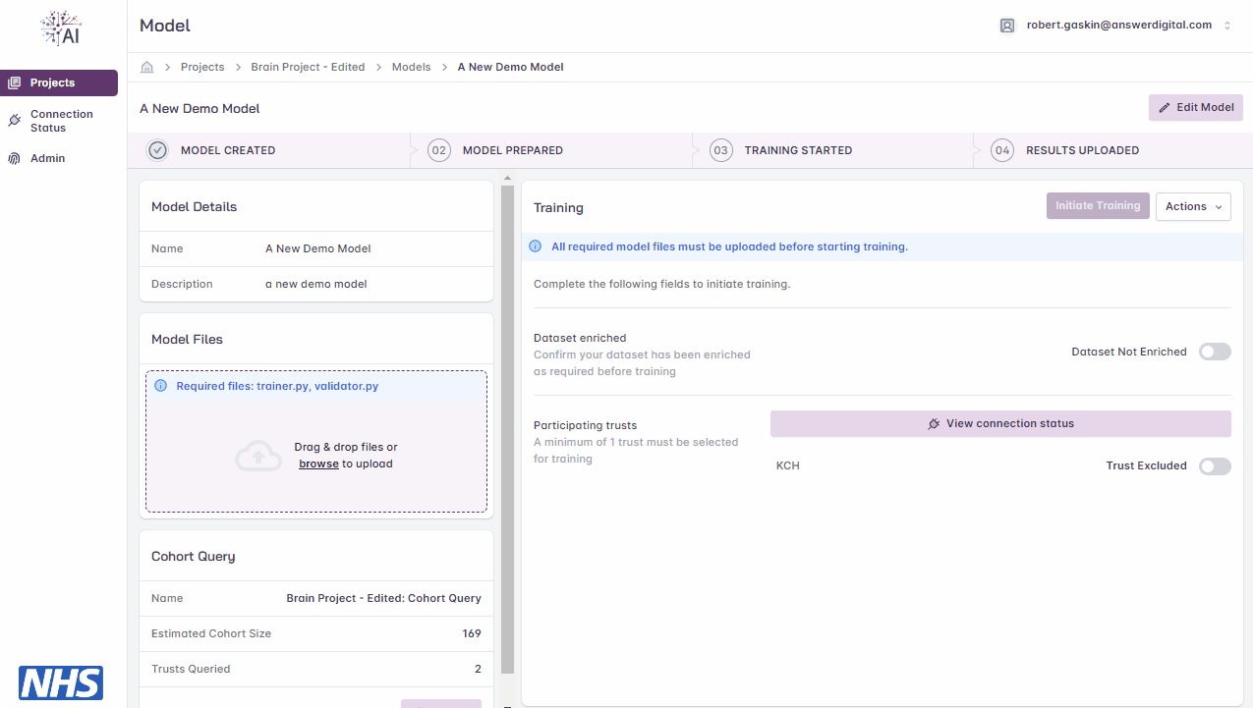Open Projects in the sidebar
1253x708 pixels.
59,83
